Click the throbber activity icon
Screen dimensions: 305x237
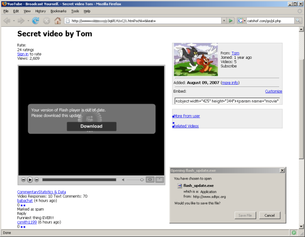300,11
